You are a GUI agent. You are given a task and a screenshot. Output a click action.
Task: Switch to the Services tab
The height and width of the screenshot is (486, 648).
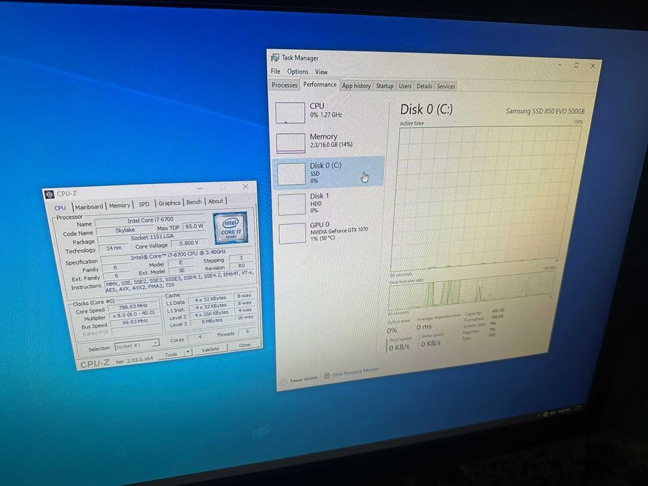(446, 86)
